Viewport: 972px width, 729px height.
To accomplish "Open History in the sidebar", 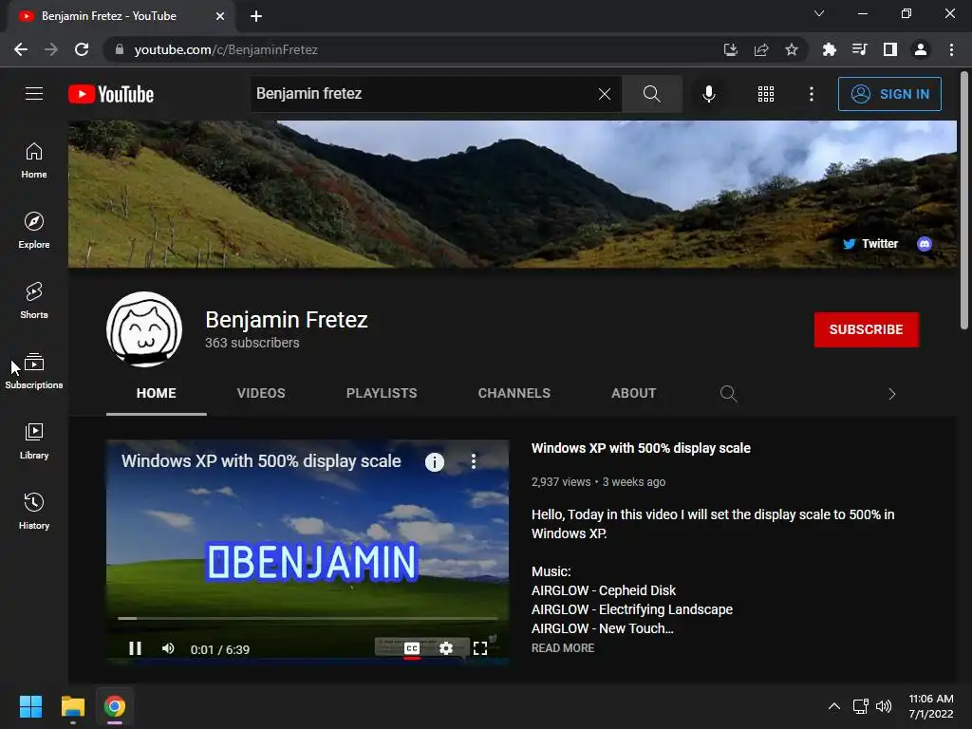I will pyautogui.click(x=34, y=512).
